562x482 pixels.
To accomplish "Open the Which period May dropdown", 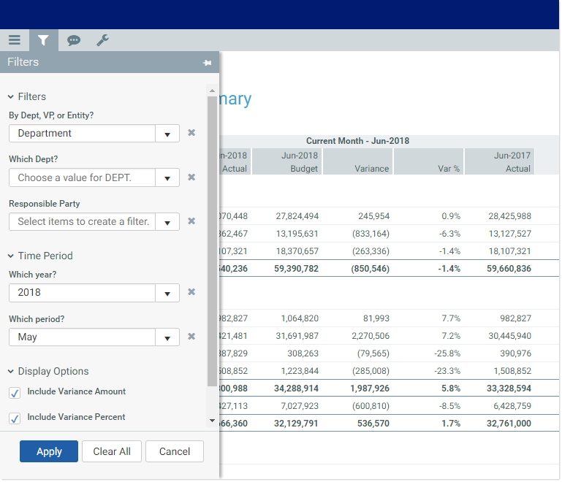I will pyautogui.click(x=167, y=337).
